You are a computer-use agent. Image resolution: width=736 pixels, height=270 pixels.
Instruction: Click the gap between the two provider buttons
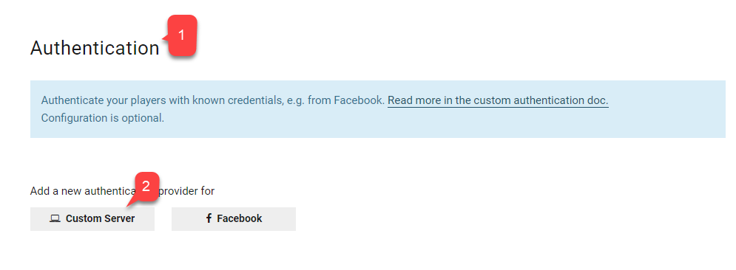(x=163, y=218)
